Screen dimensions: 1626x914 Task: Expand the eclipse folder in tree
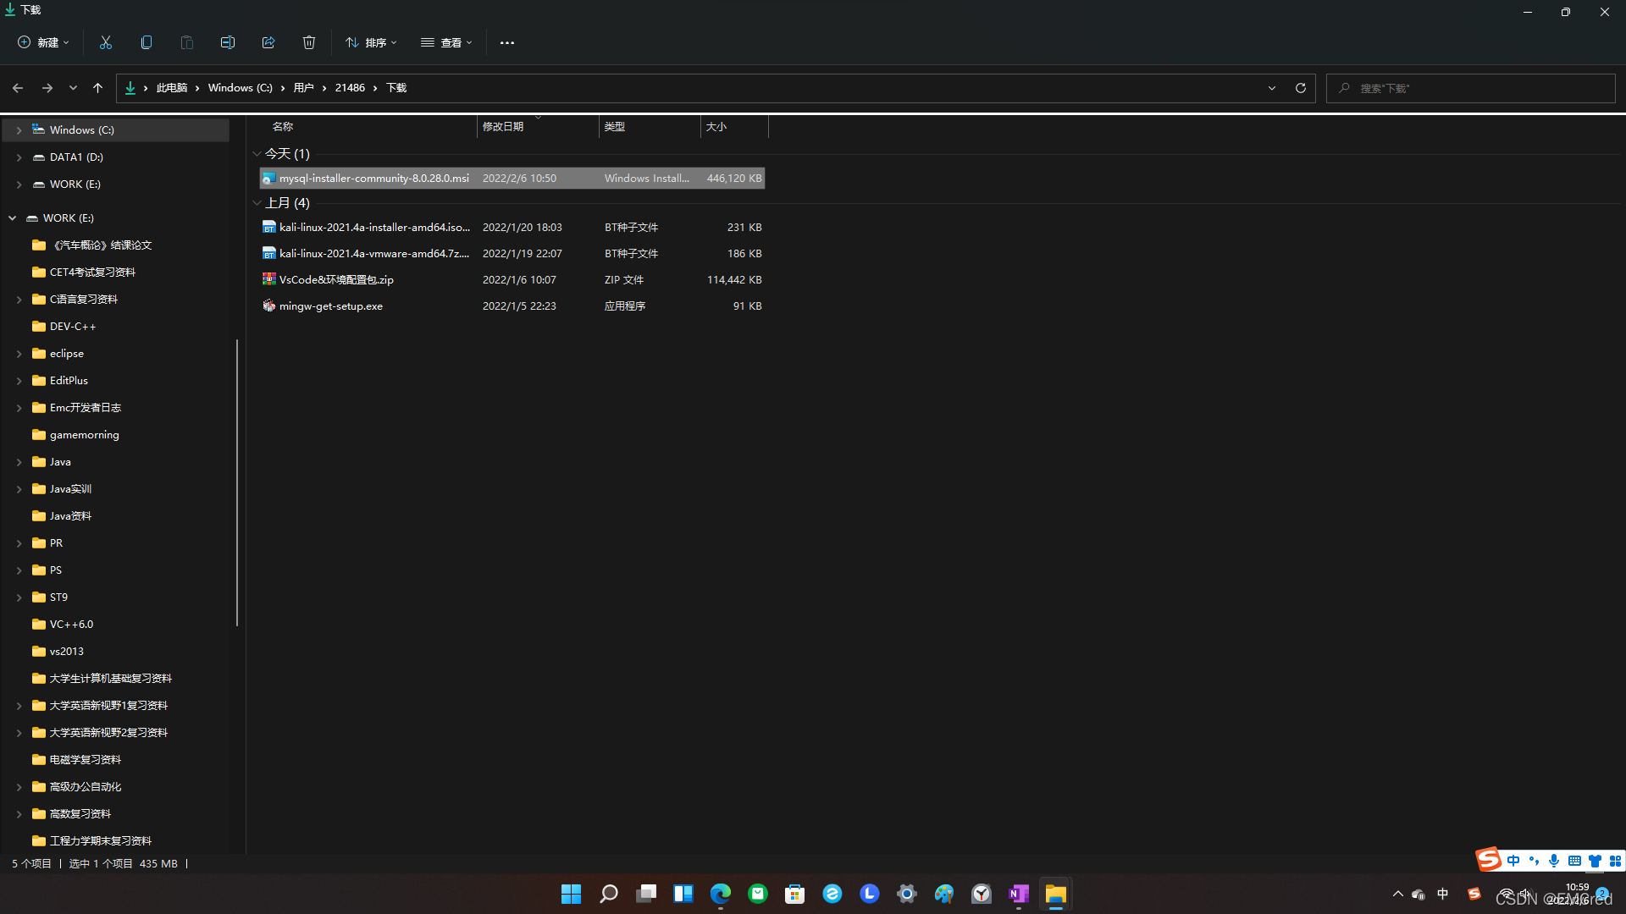point(19,354)
